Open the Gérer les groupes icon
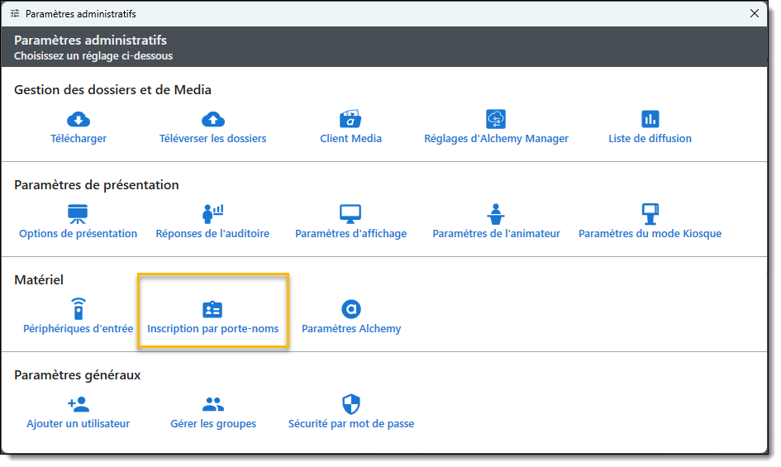Image resolution: width=781 pixels, height=467 pixels. coord(212,404)
